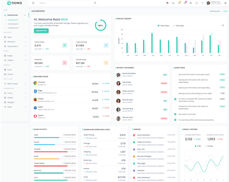Screen dimensions: 229x182
Task: Select Dashboard-2 in the sidebar
Action: click(13, 24)
